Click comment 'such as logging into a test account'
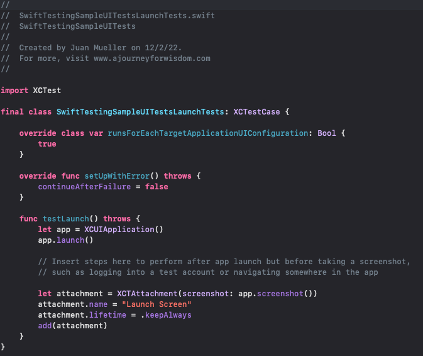Screen dimensions: 423x356 tap(208, 272)
